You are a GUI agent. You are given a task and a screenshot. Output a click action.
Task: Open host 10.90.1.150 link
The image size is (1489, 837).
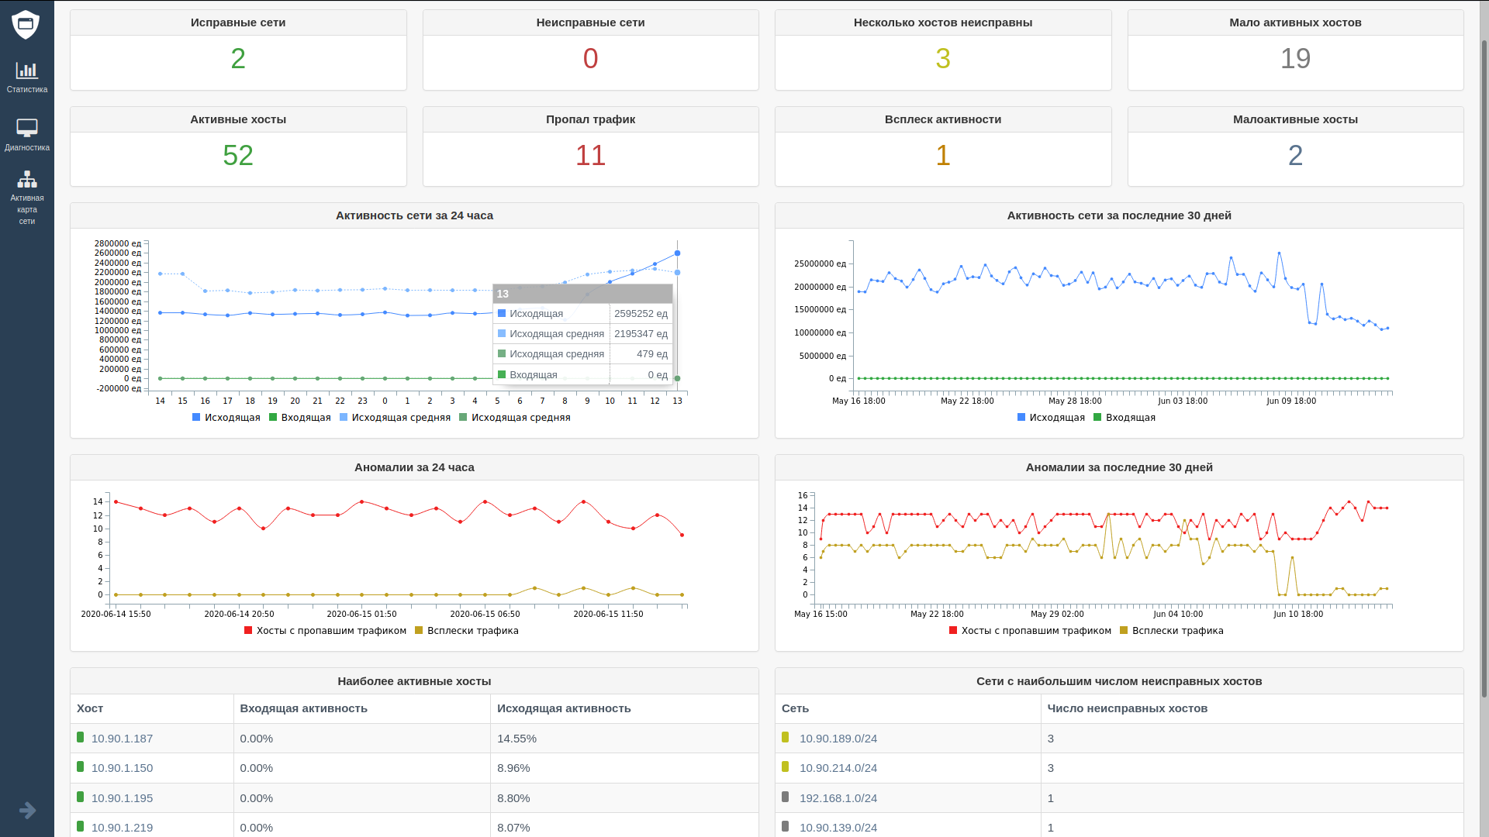tap(122, 768)
